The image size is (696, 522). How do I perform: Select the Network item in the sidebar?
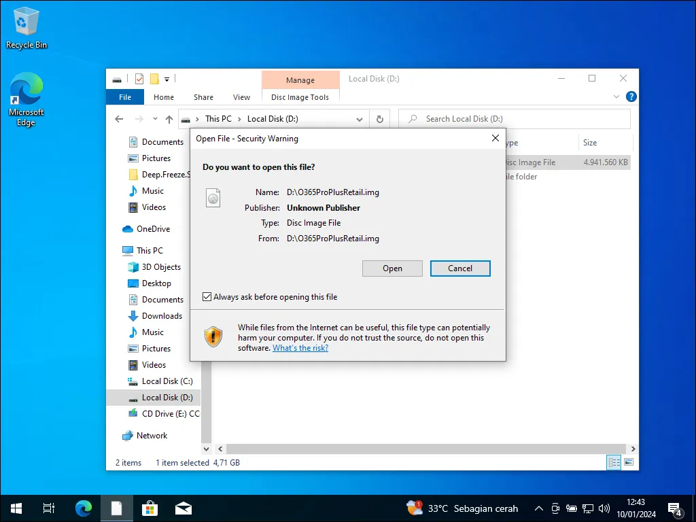point(152,435)
